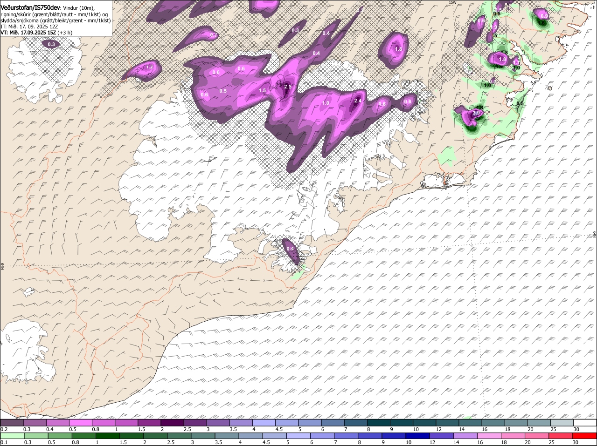Click the 15W longitude label
597x446 pixels.
pyautogui.click(x=452, y=2)
